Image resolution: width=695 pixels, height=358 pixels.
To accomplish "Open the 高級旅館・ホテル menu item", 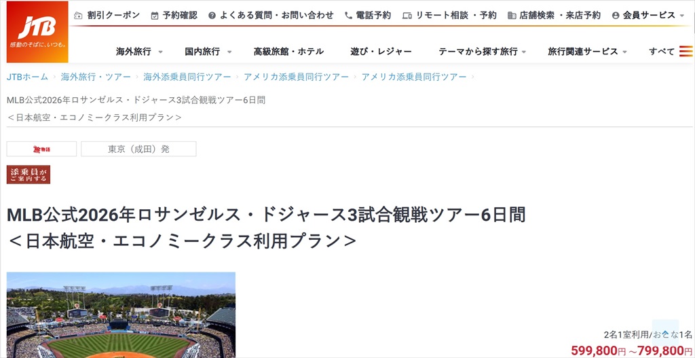I will (288, 52).
